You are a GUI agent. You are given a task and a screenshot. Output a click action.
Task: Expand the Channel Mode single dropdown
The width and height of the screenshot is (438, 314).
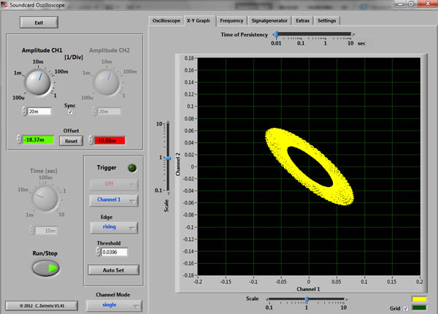pos(112,305)
